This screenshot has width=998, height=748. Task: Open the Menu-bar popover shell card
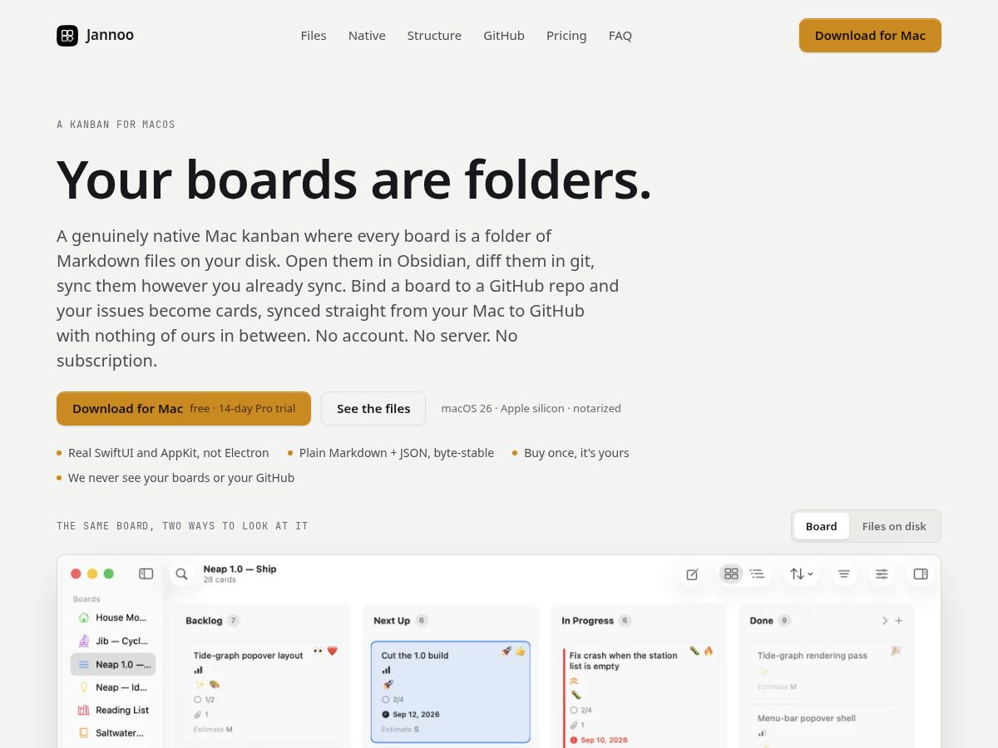pyautogui.click(x=826, y=726)
